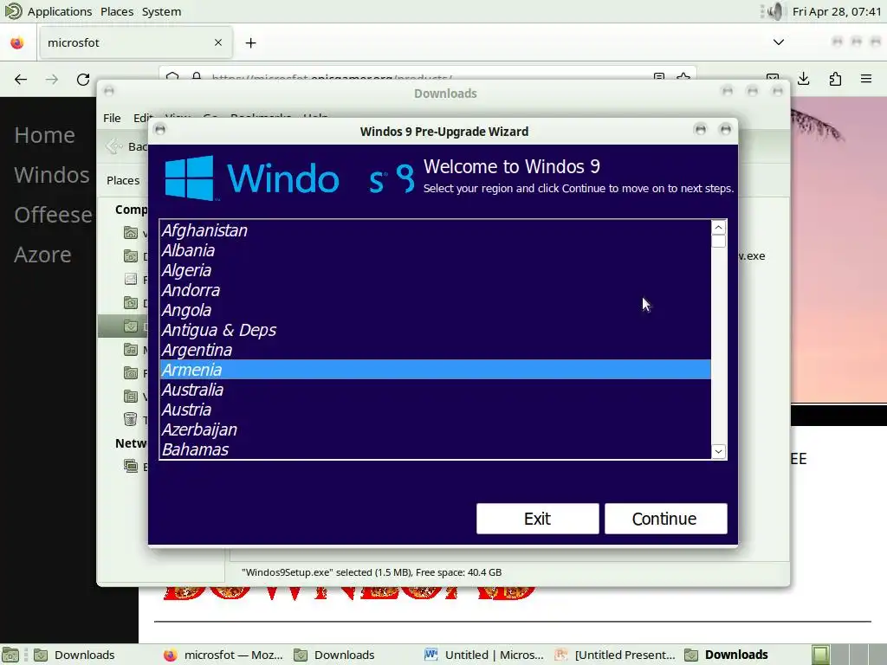
Task: Click the region list scroll-up arrow
Action: (718, 228)
